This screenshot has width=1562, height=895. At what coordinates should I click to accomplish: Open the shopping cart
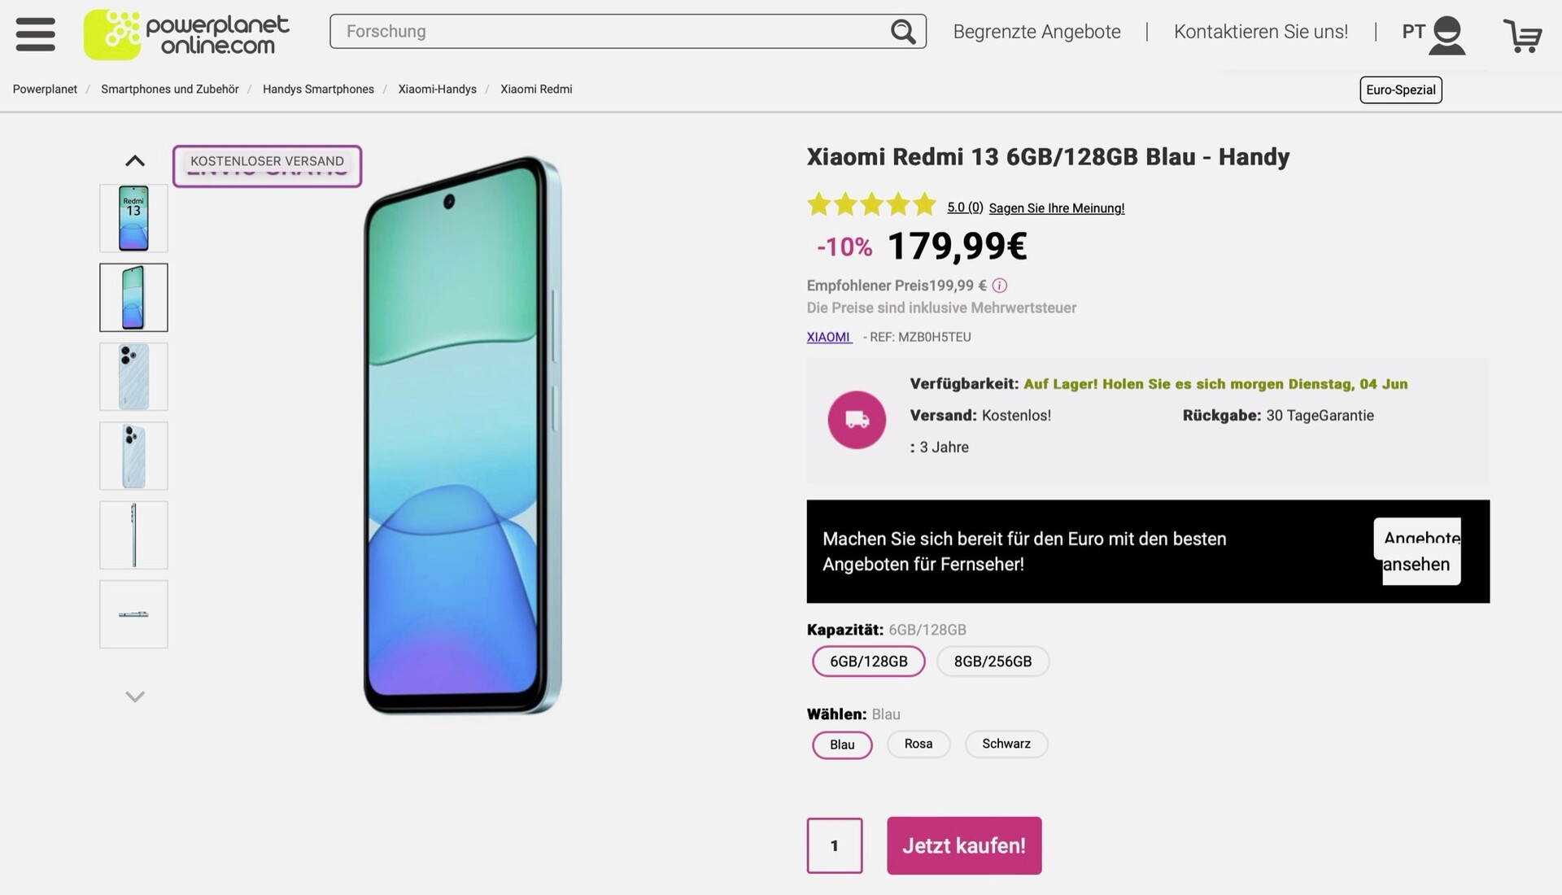pyautogui.click(x=1522, y=36)
